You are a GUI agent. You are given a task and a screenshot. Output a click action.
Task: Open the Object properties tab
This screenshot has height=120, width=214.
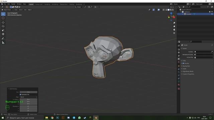(179, 66)
